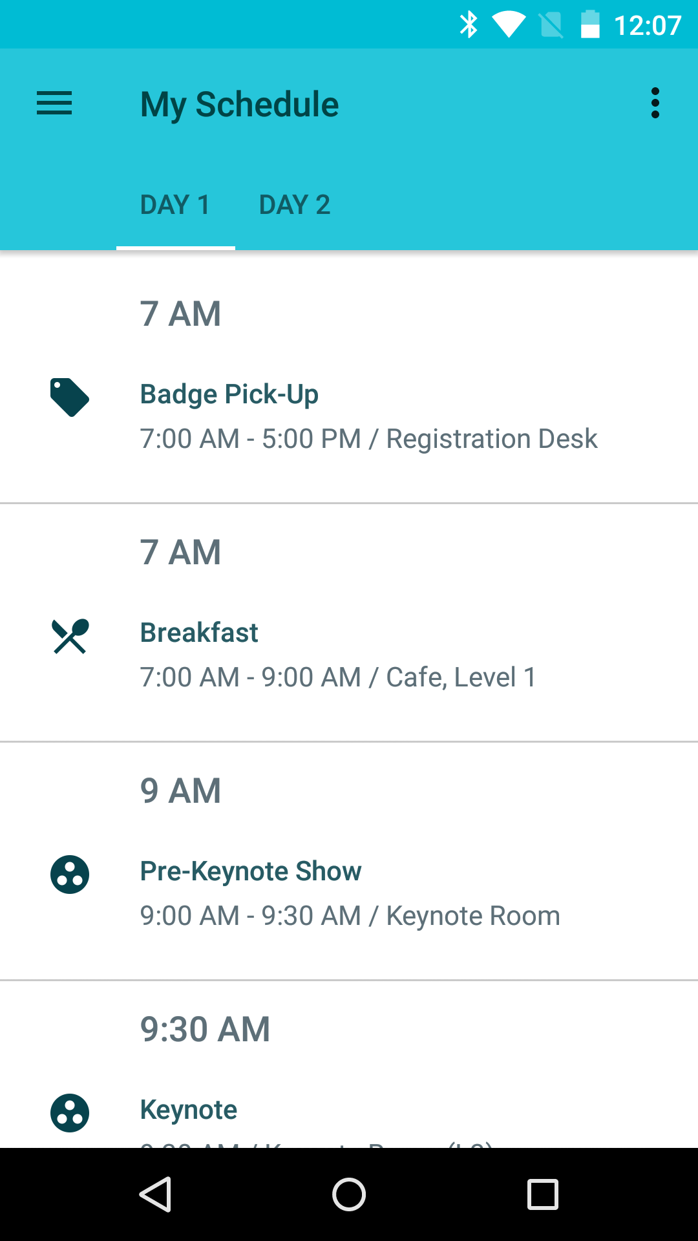Open the Breakfast session title

coord(199,633)
